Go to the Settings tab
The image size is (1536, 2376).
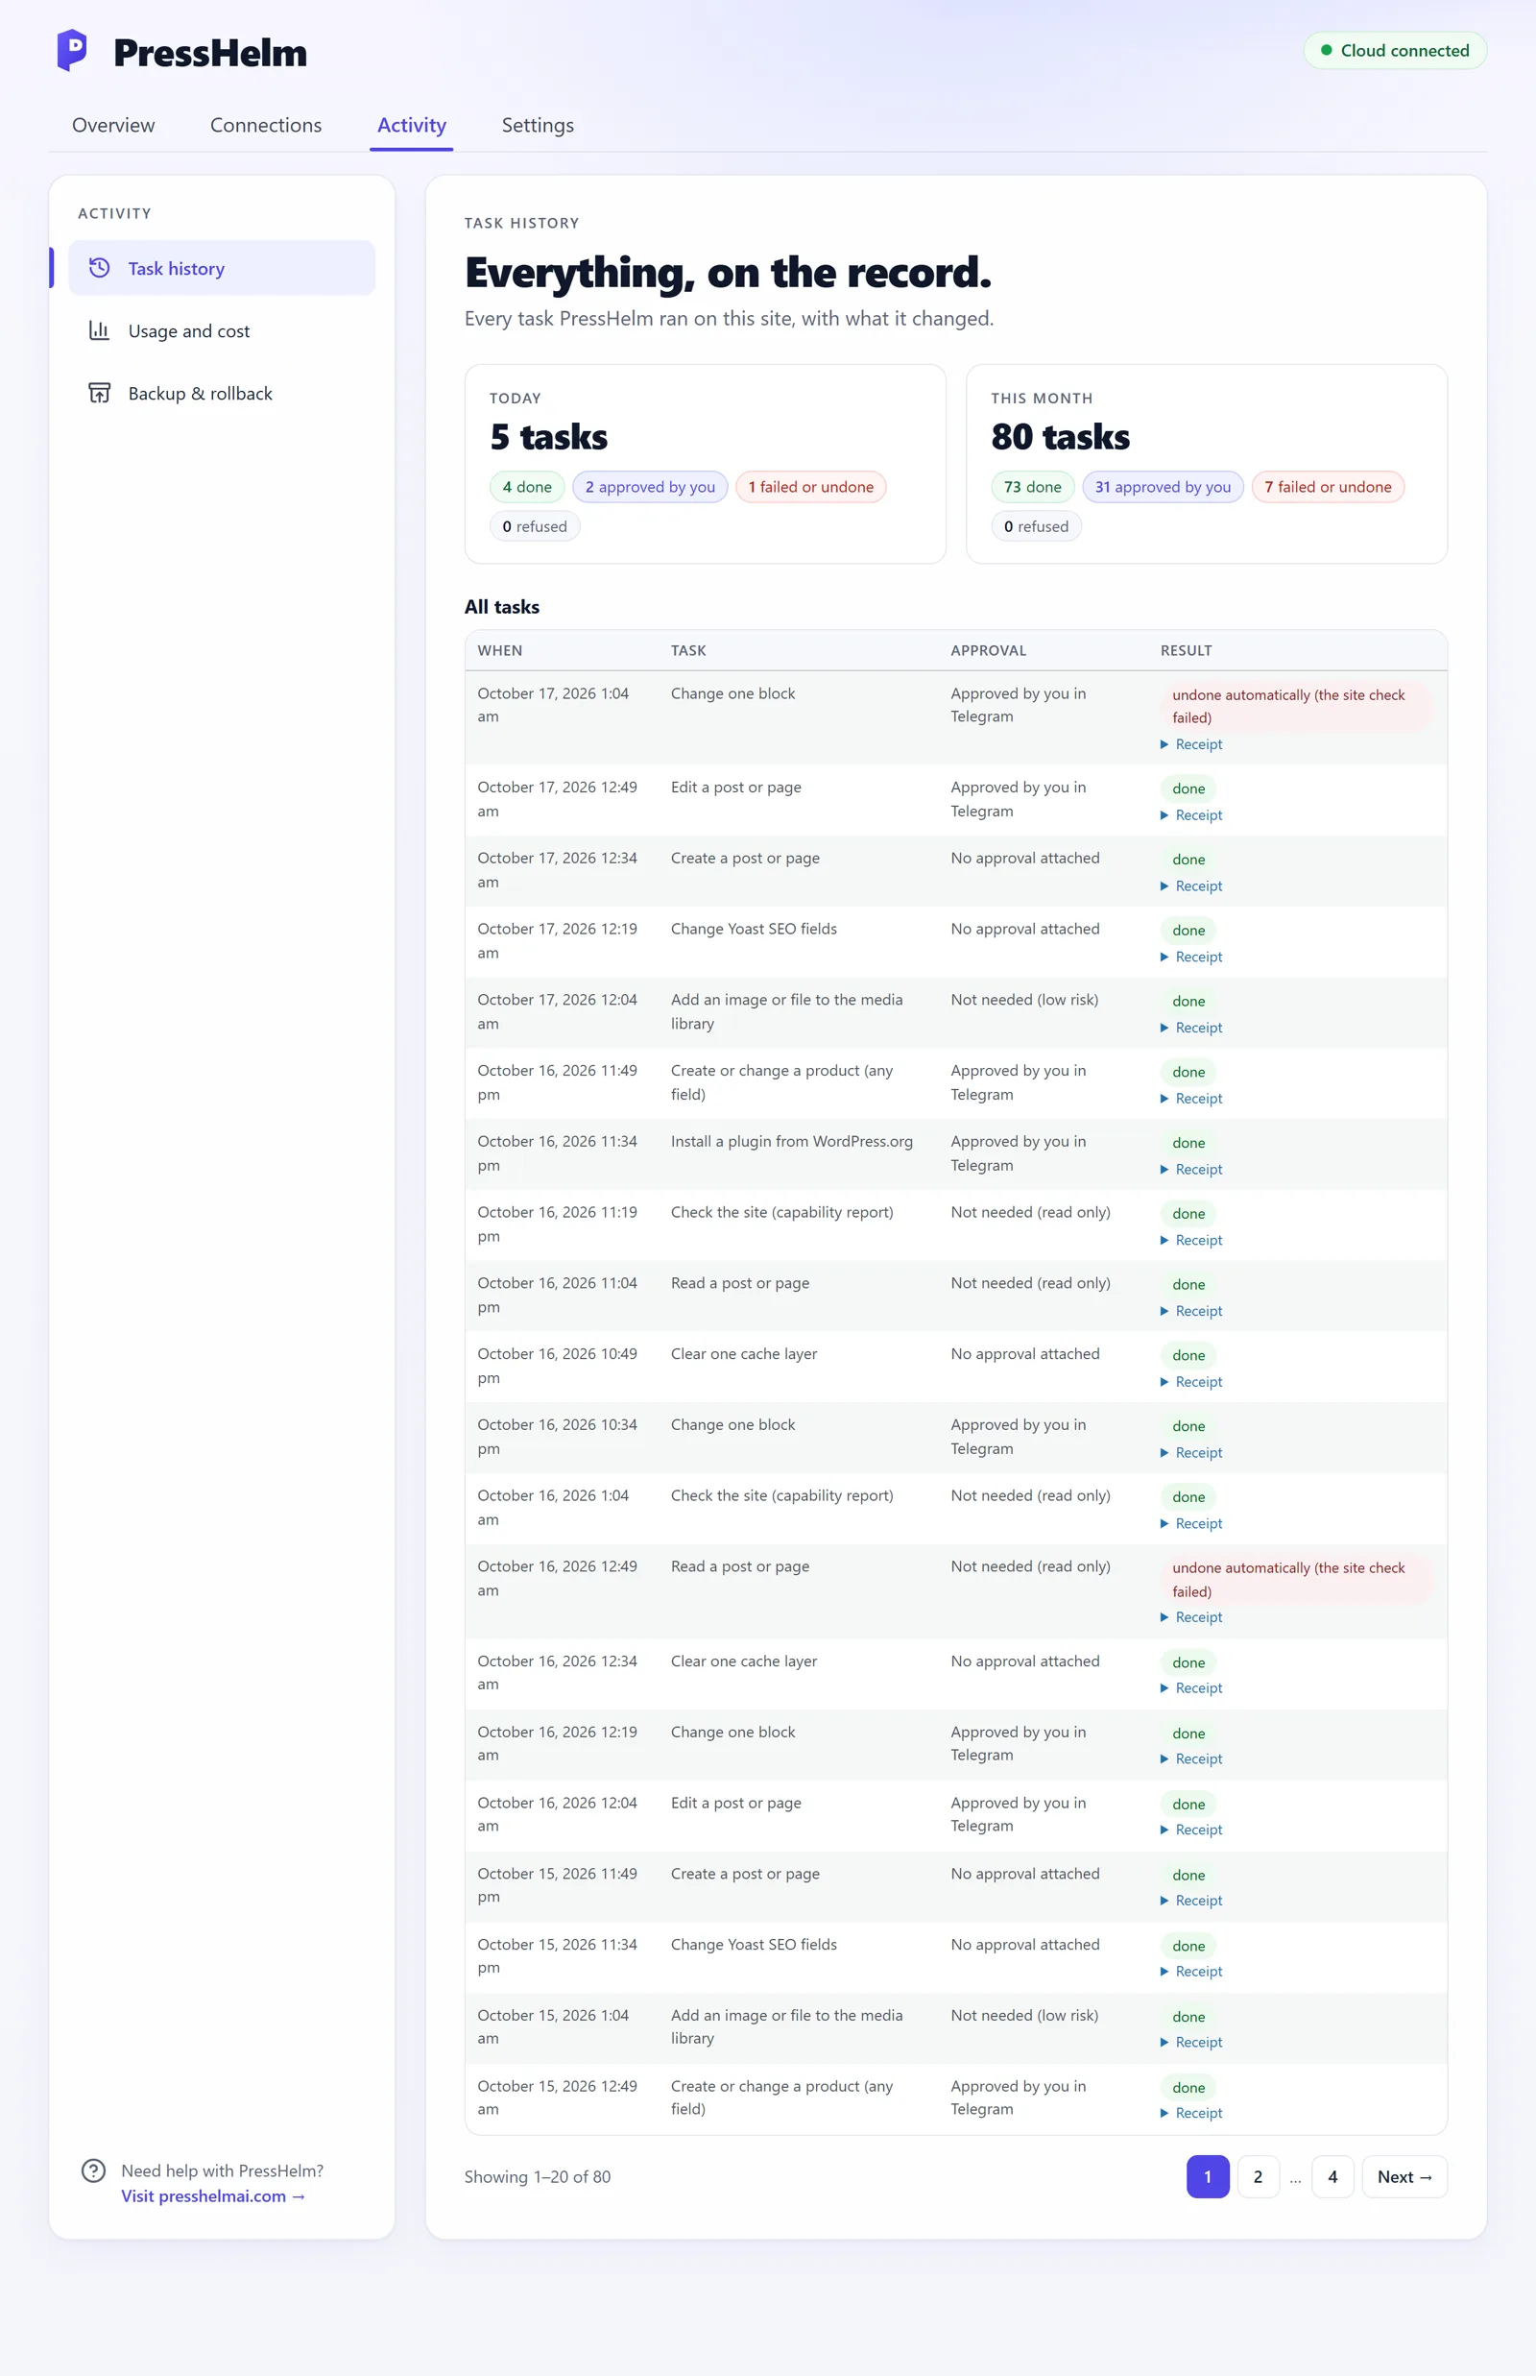[x=538, y=126]
